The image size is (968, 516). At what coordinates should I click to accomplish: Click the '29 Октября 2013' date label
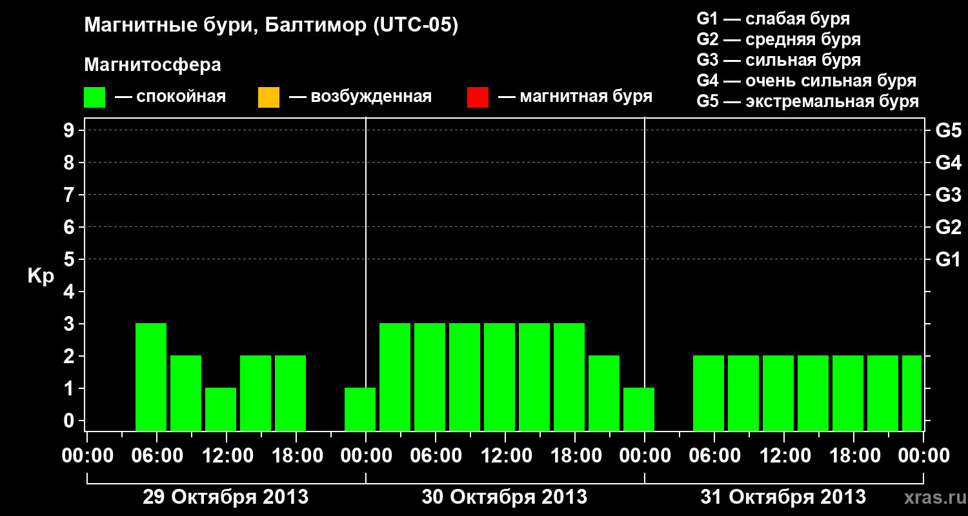225,497
